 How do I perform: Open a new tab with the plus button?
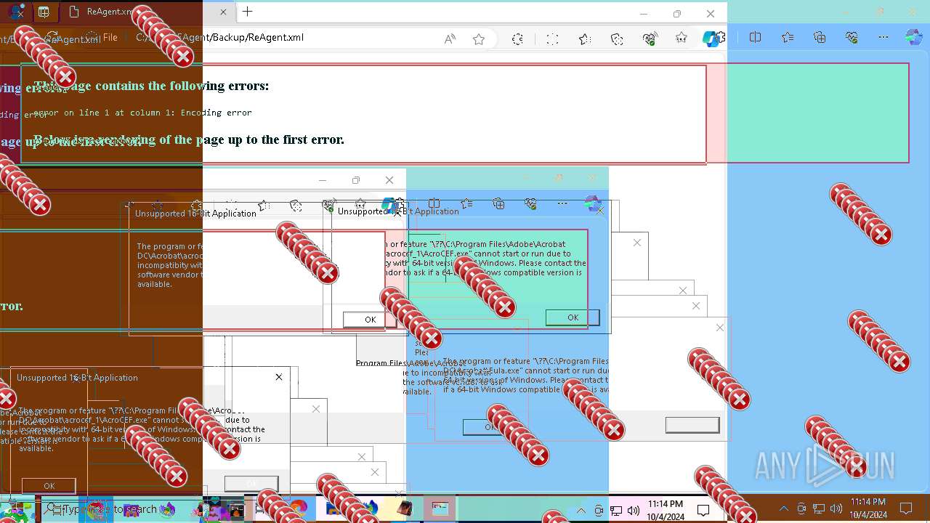[x=247, y=12]
